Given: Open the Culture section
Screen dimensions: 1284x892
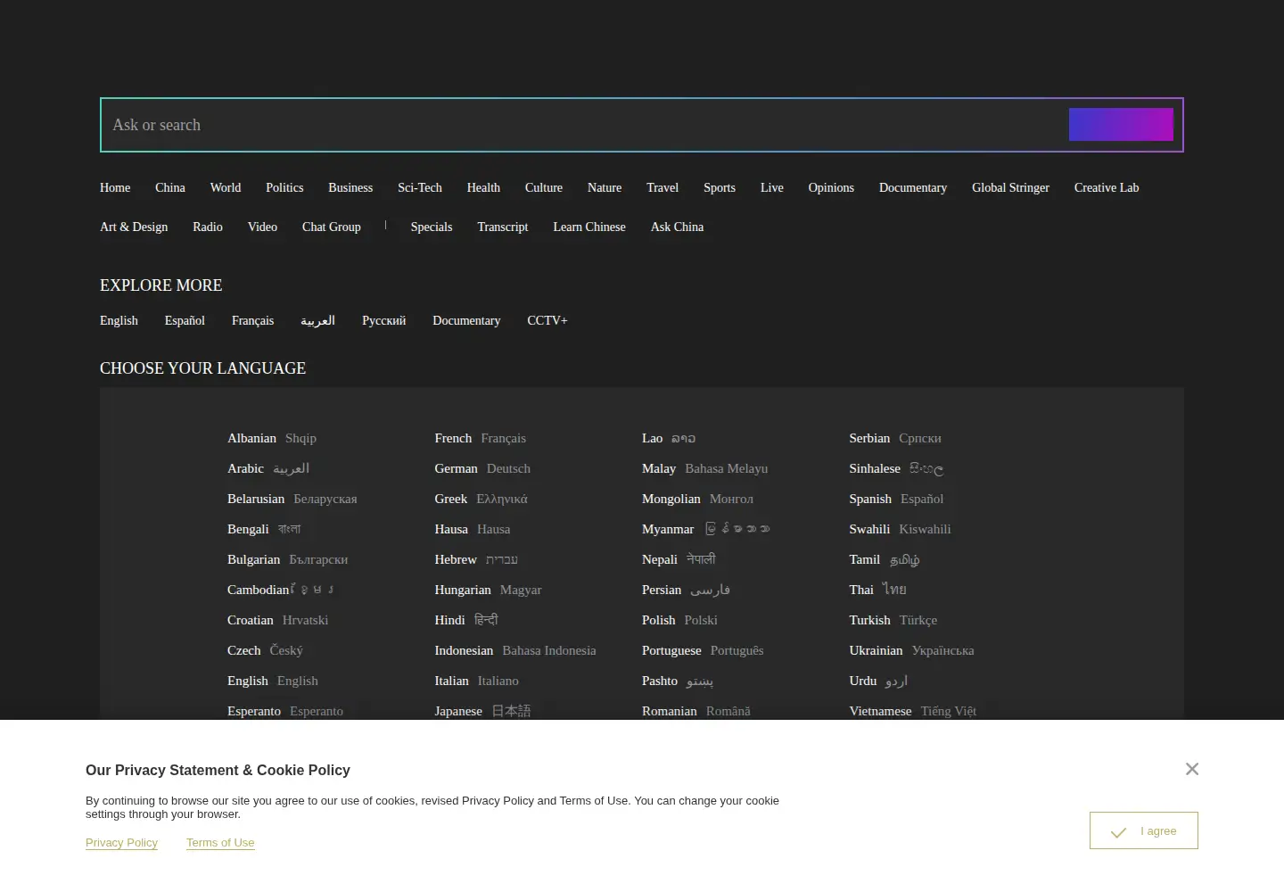Looking at the screenshot, I should [544, 187].
